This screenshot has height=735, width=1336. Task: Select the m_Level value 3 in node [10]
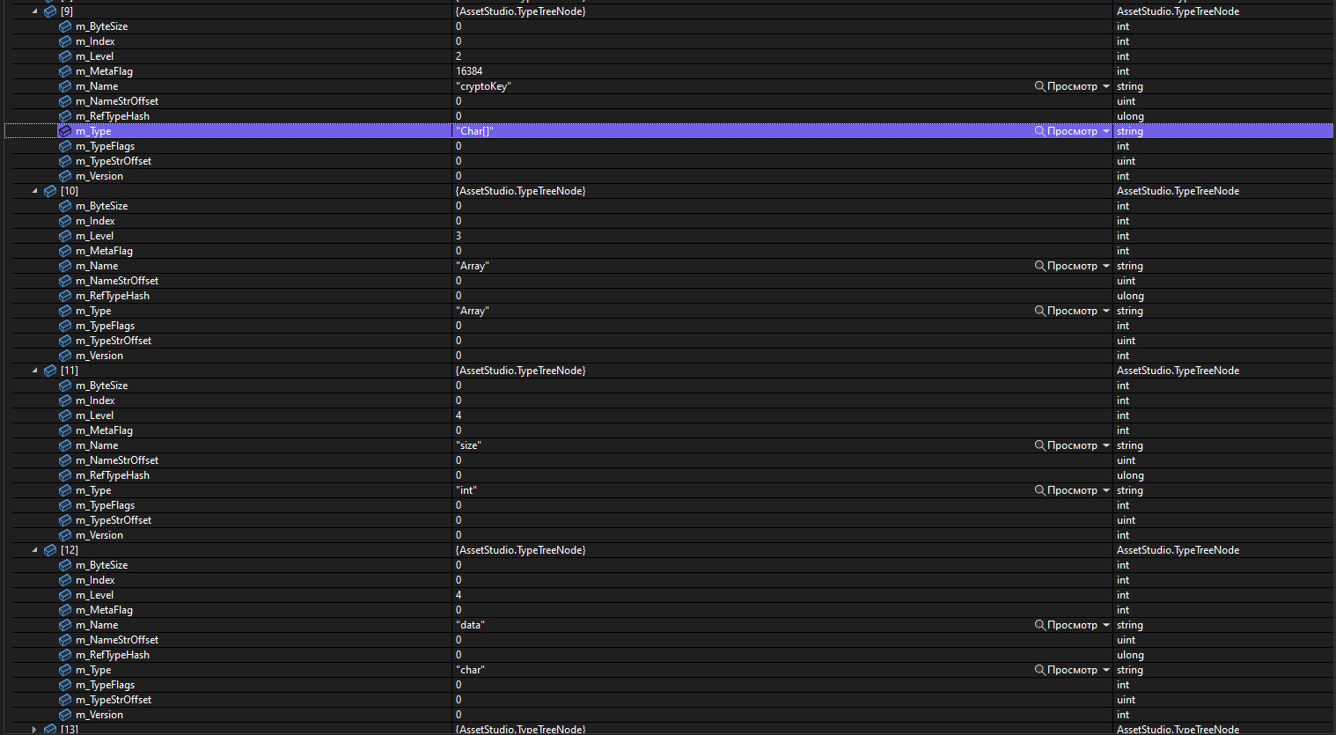tap(459, 236)
